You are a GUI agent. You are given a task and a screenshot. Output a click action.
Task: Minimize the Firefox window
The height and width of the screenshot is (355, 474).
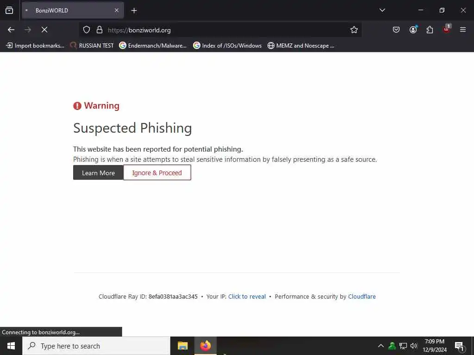click(420, 10)
